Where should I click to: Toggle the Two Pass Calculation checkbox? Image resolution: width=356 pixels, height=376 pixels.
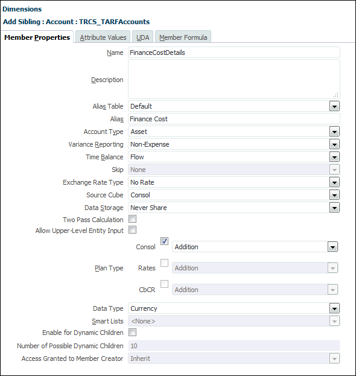(133, 219)
